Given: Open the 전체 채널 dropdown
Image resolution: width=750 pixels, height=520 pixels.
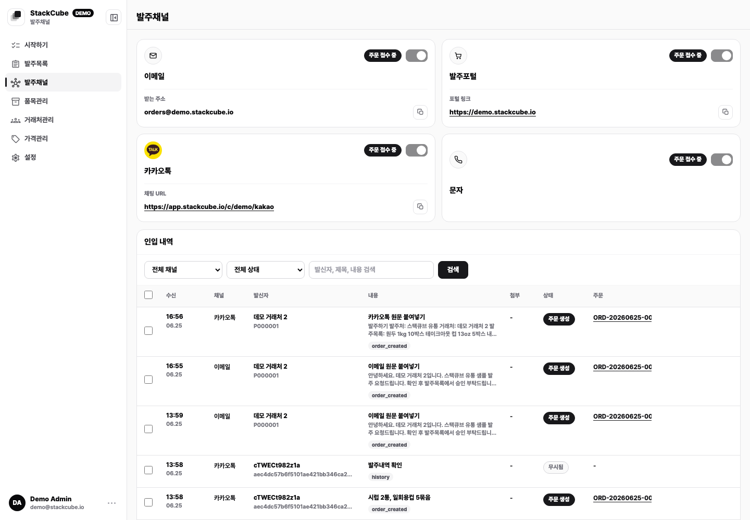Looking at the screenshot, I should coord(183,270).
